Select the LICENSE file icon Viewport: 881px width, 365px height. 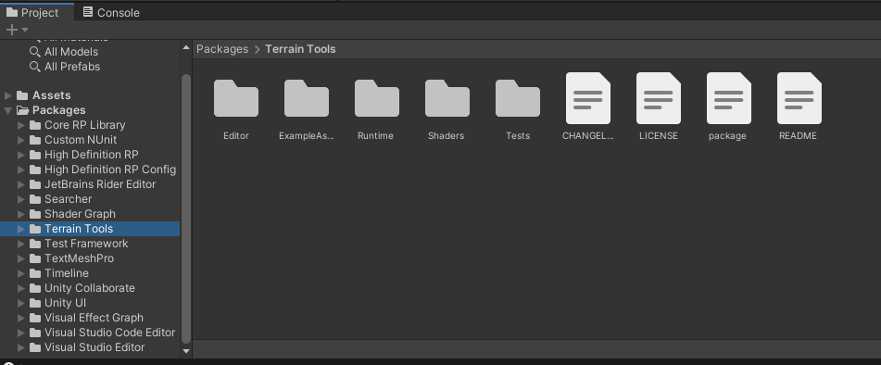click(x=659, y=98)
